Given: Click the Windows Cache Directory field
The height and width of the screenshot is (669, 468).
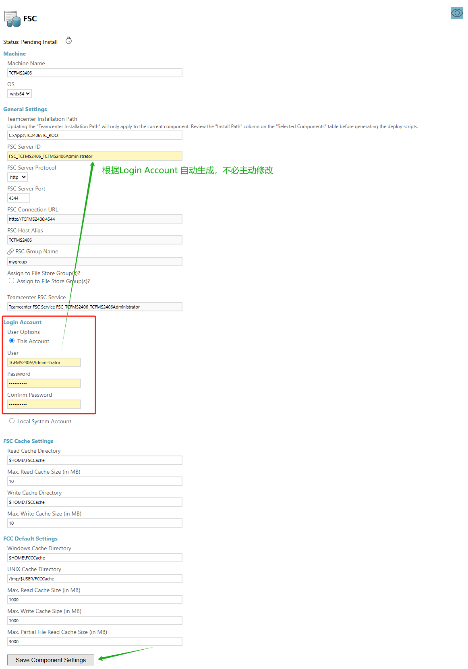Looking at the screenshot, I should [x=95, y=558].
